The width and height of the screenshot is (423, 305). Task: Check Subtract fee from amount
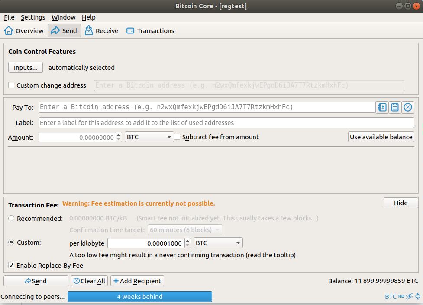[x=177, y=137]
